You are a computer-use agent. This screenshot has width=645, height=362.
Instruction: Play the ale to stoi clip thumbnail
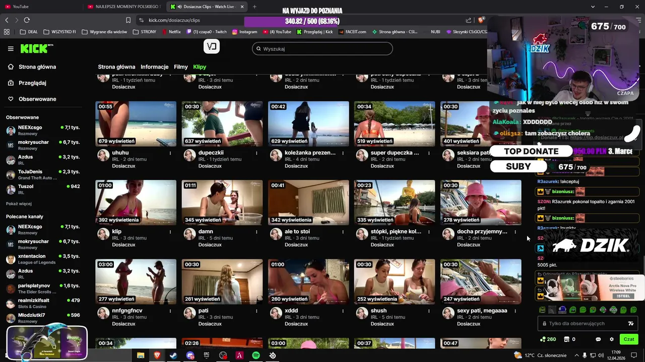coord(308,203)
